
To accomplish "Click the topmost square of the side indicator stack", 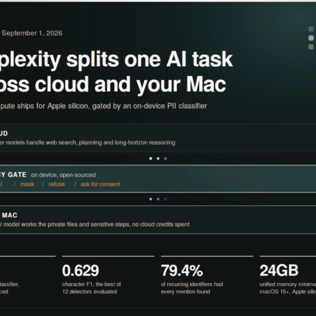I will coord(311,29).
